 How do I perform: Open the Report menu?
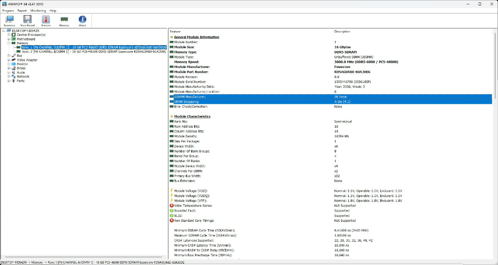22,11
